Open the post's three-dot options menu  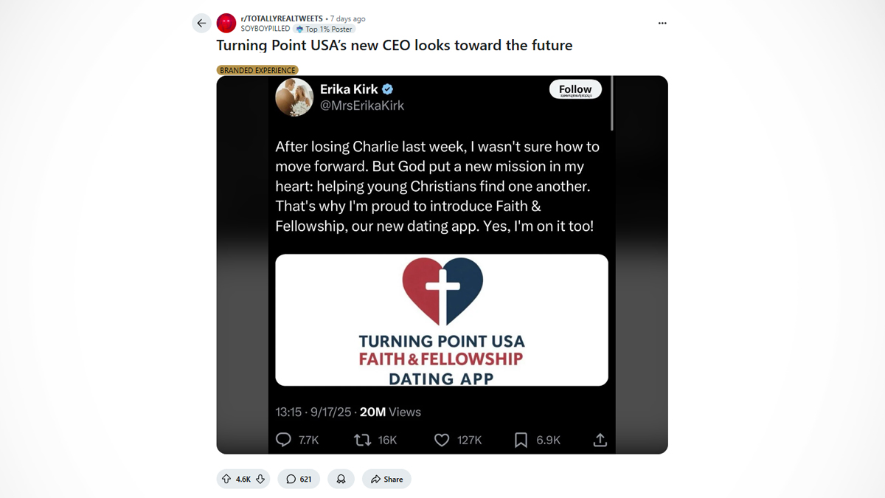(x=662, y=24)
